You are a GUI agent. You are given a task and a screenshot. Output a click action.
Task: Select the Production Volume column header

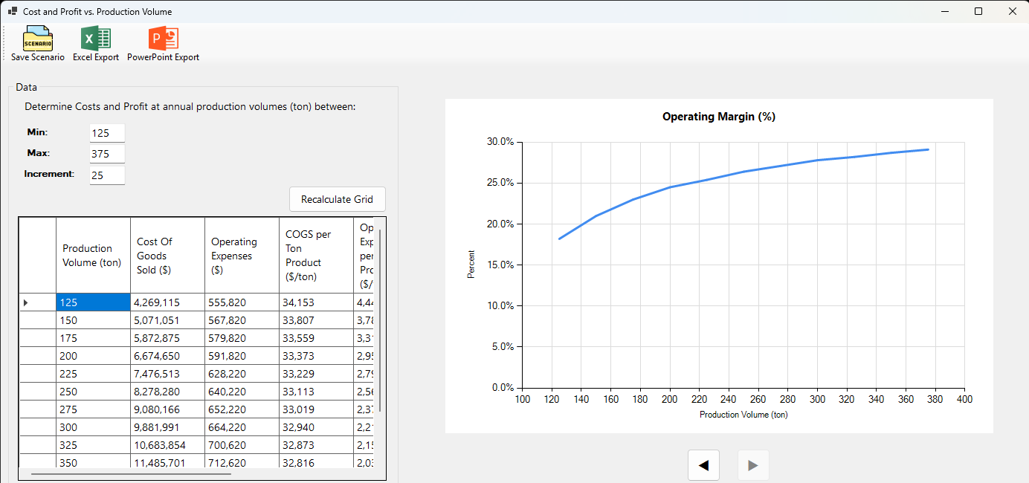(93, 255)
